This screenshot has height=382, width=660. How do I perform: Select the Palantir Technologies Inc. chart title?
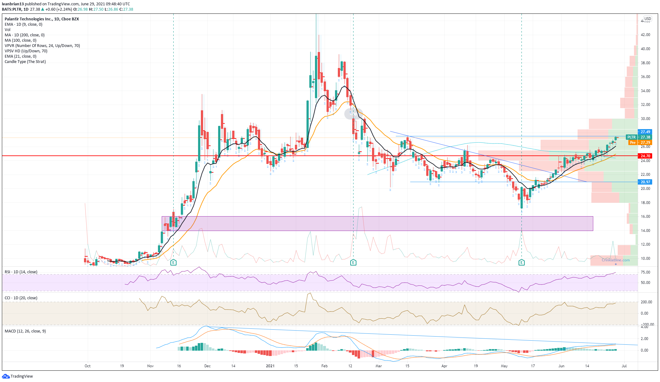(42, 19)
